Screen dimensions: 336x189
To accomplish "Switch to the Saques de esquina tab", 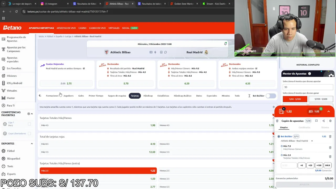I will [x=117, y=96].
